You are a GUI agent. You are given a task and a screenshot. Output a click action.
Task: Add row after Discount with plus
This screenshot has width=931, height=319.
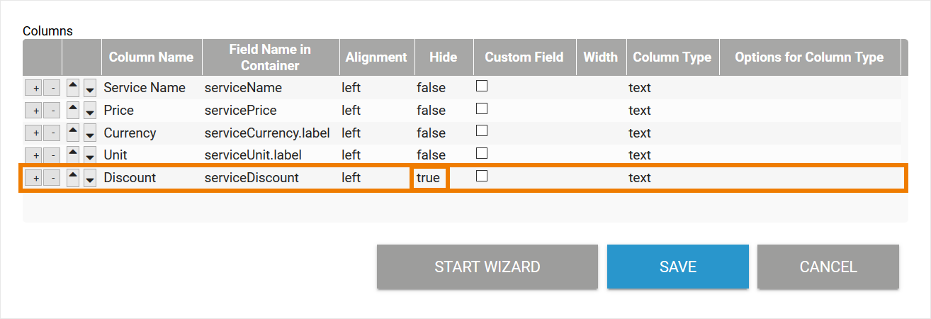[33, 178]
